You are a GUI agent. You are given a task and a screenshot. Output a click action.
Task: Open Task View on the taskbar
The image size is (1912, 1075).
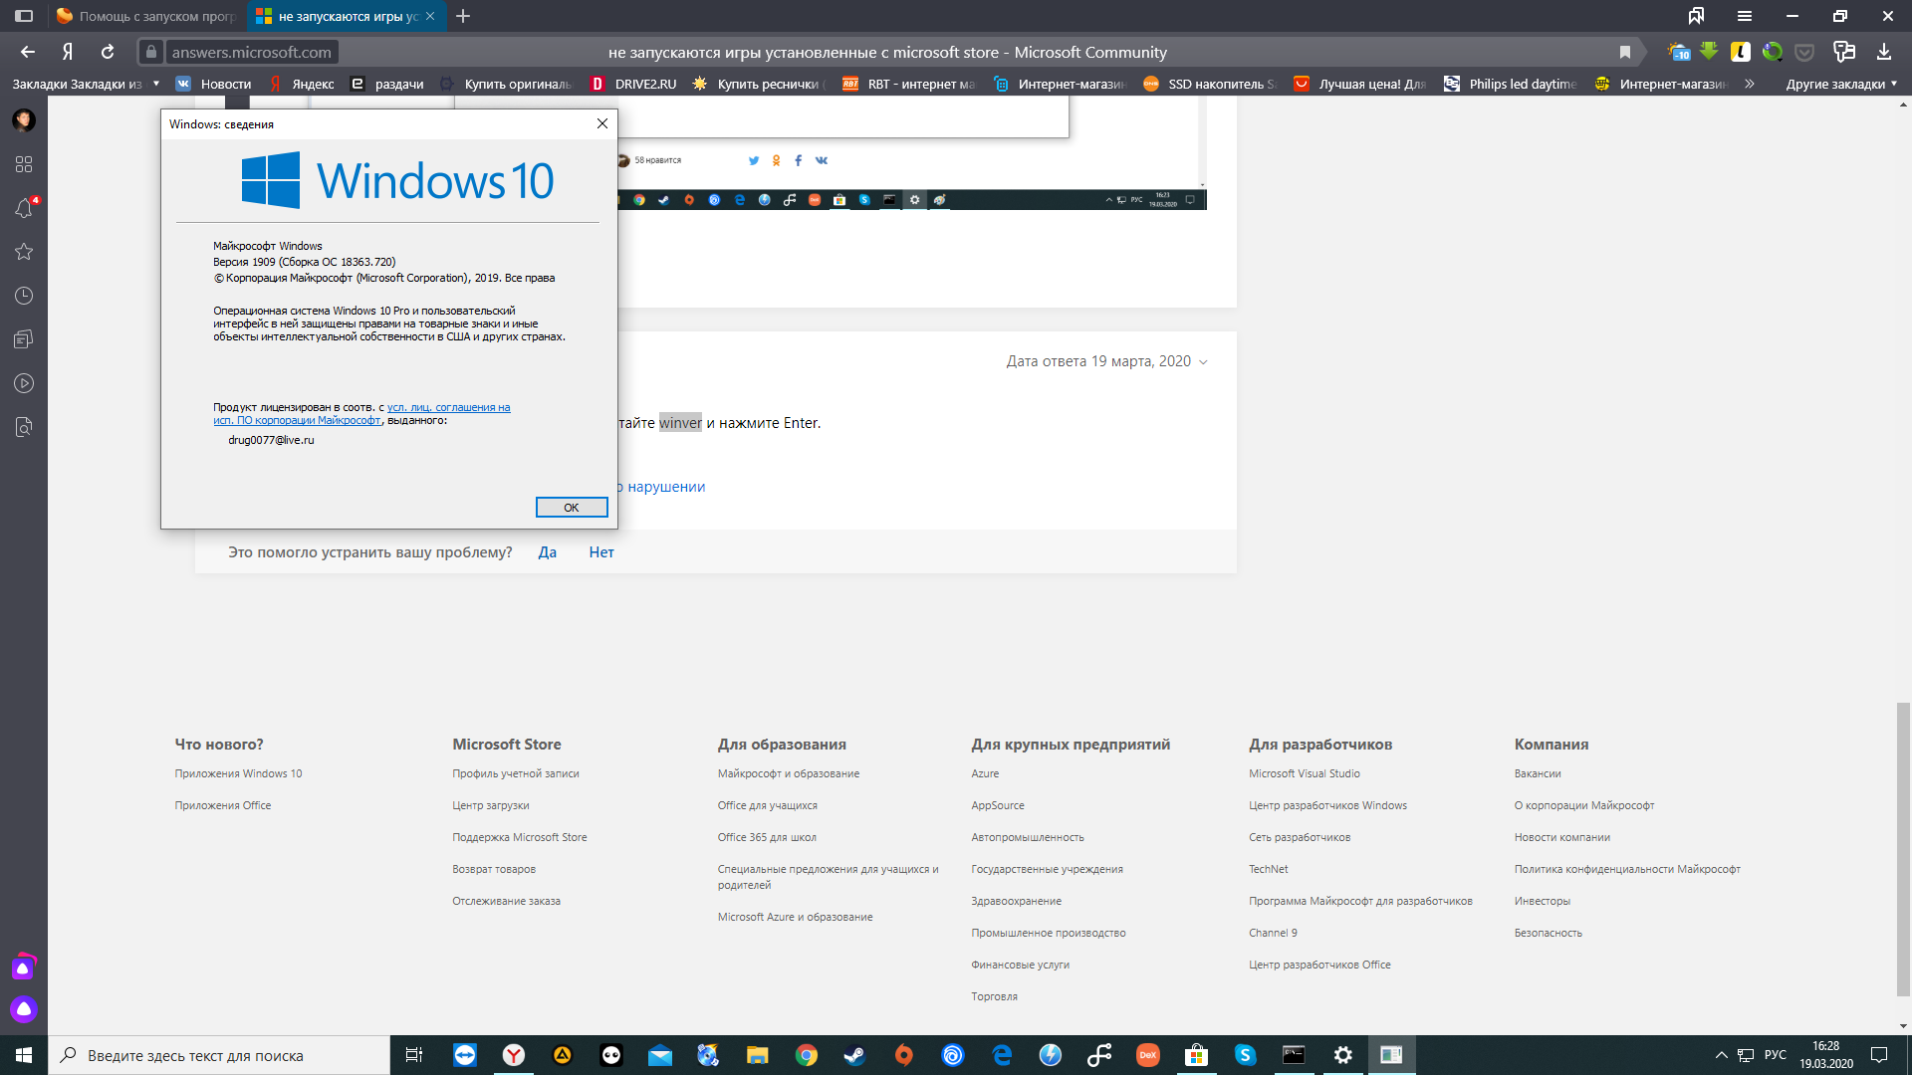click(414, 1055)
